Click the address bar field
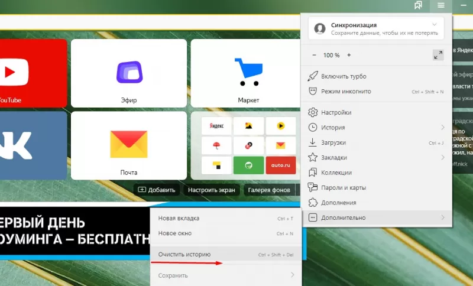Image resolution: width=473 pixels, height=286 pixels. [x=150, y=22]
